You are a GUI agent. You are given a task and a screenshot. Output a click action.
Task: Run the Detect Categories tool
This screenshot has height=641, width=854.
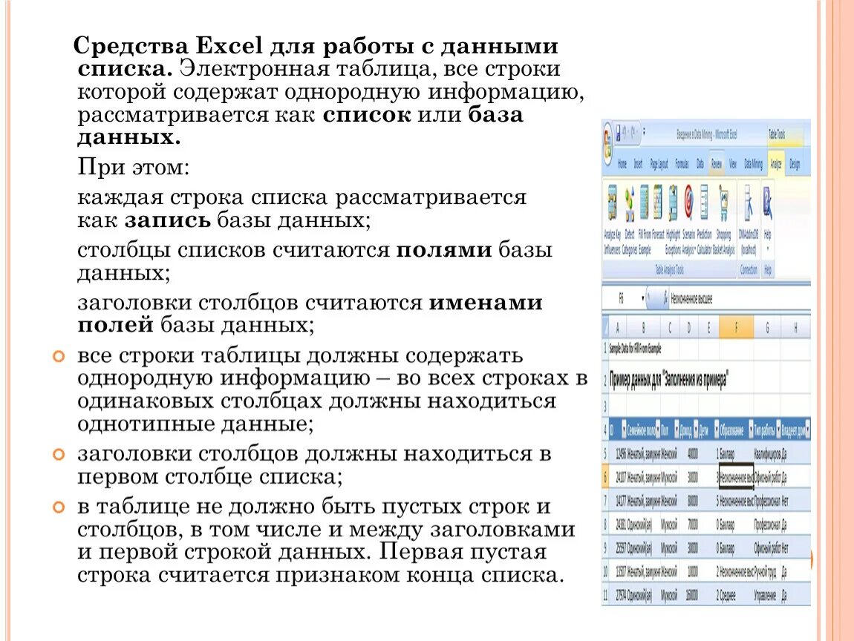click(630, 220)
